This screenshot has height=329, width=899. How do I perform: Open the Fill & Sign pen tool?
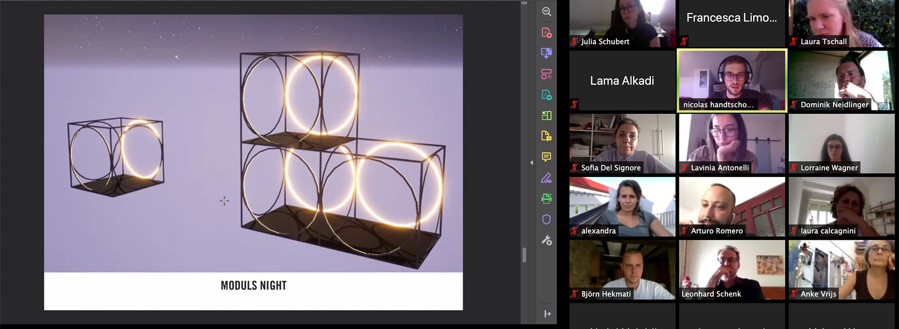tap(546, 178)
